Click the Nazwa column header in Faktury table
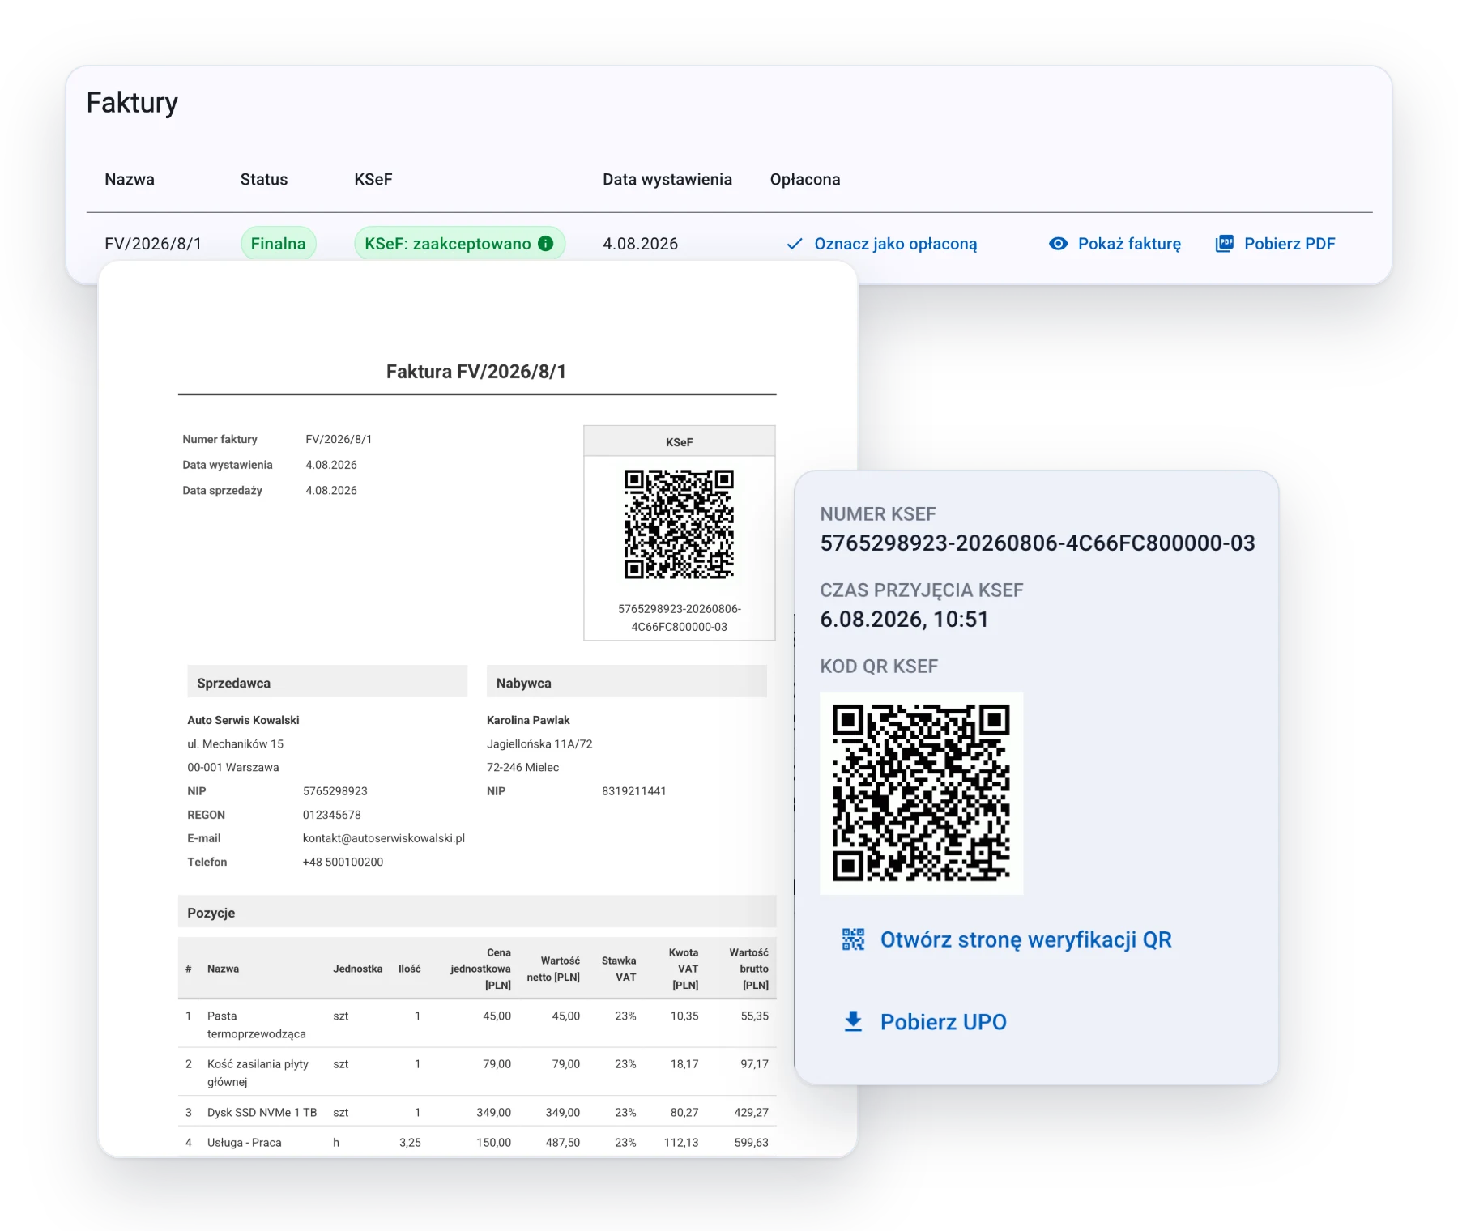 coord(130,180)
